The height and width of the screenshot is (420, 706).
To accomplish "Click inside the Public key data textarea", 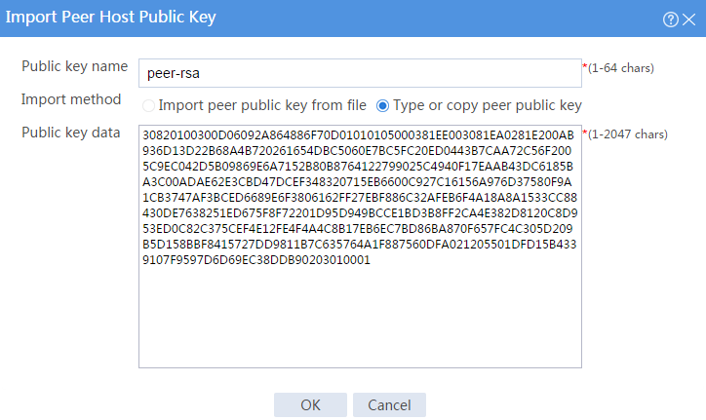I will [360, 247].
